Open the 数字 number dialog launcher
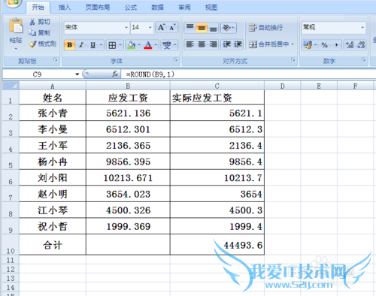This screenshot has height=296, width=376. [x=363, y=60]
